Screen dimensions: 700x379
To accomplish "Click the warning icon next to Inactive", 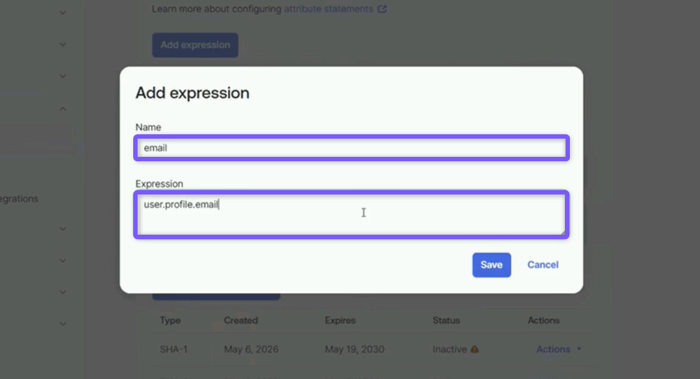I will point(474,349).
